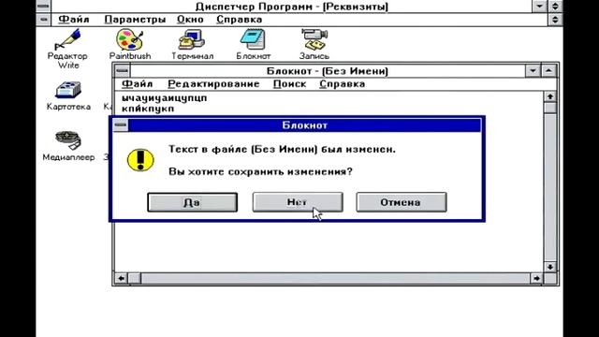The width and height of the screenshot is (599, 337).
Task: Restore Диспетчер Программ with double-arrow button
Action: 555,7
